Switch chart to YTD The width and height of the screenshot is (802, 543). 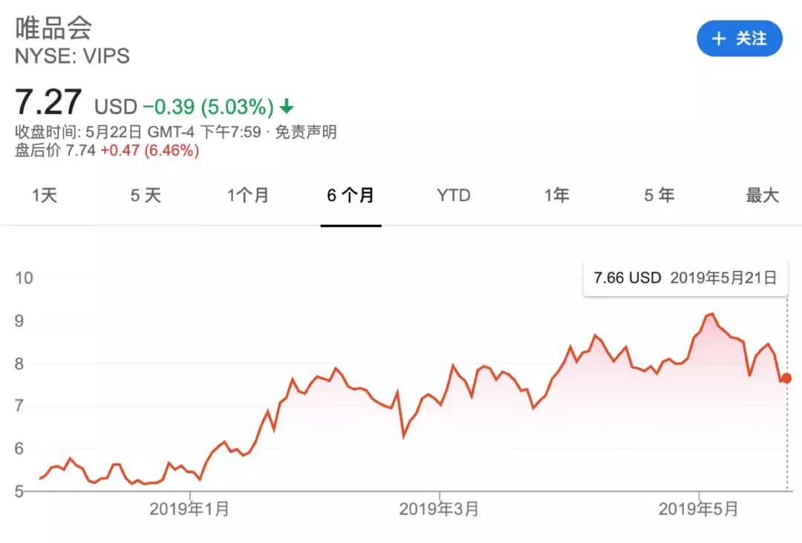tap(453, 196)
